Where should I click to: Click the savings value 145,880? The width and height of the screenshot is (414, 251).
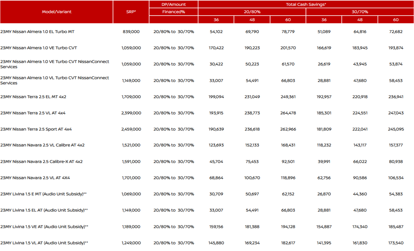coord(216,243)
